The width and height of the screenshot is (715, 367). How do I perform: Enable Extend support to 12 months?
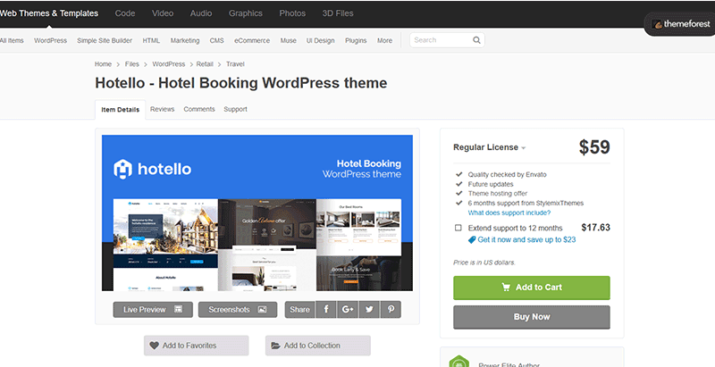click(458, 228)
